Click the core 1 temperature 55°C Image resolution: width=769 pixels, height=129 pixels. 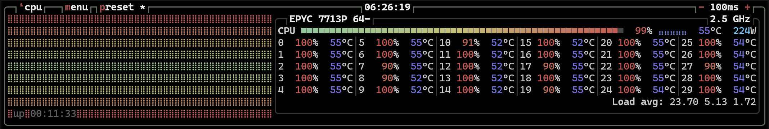[x=341, y=54]
